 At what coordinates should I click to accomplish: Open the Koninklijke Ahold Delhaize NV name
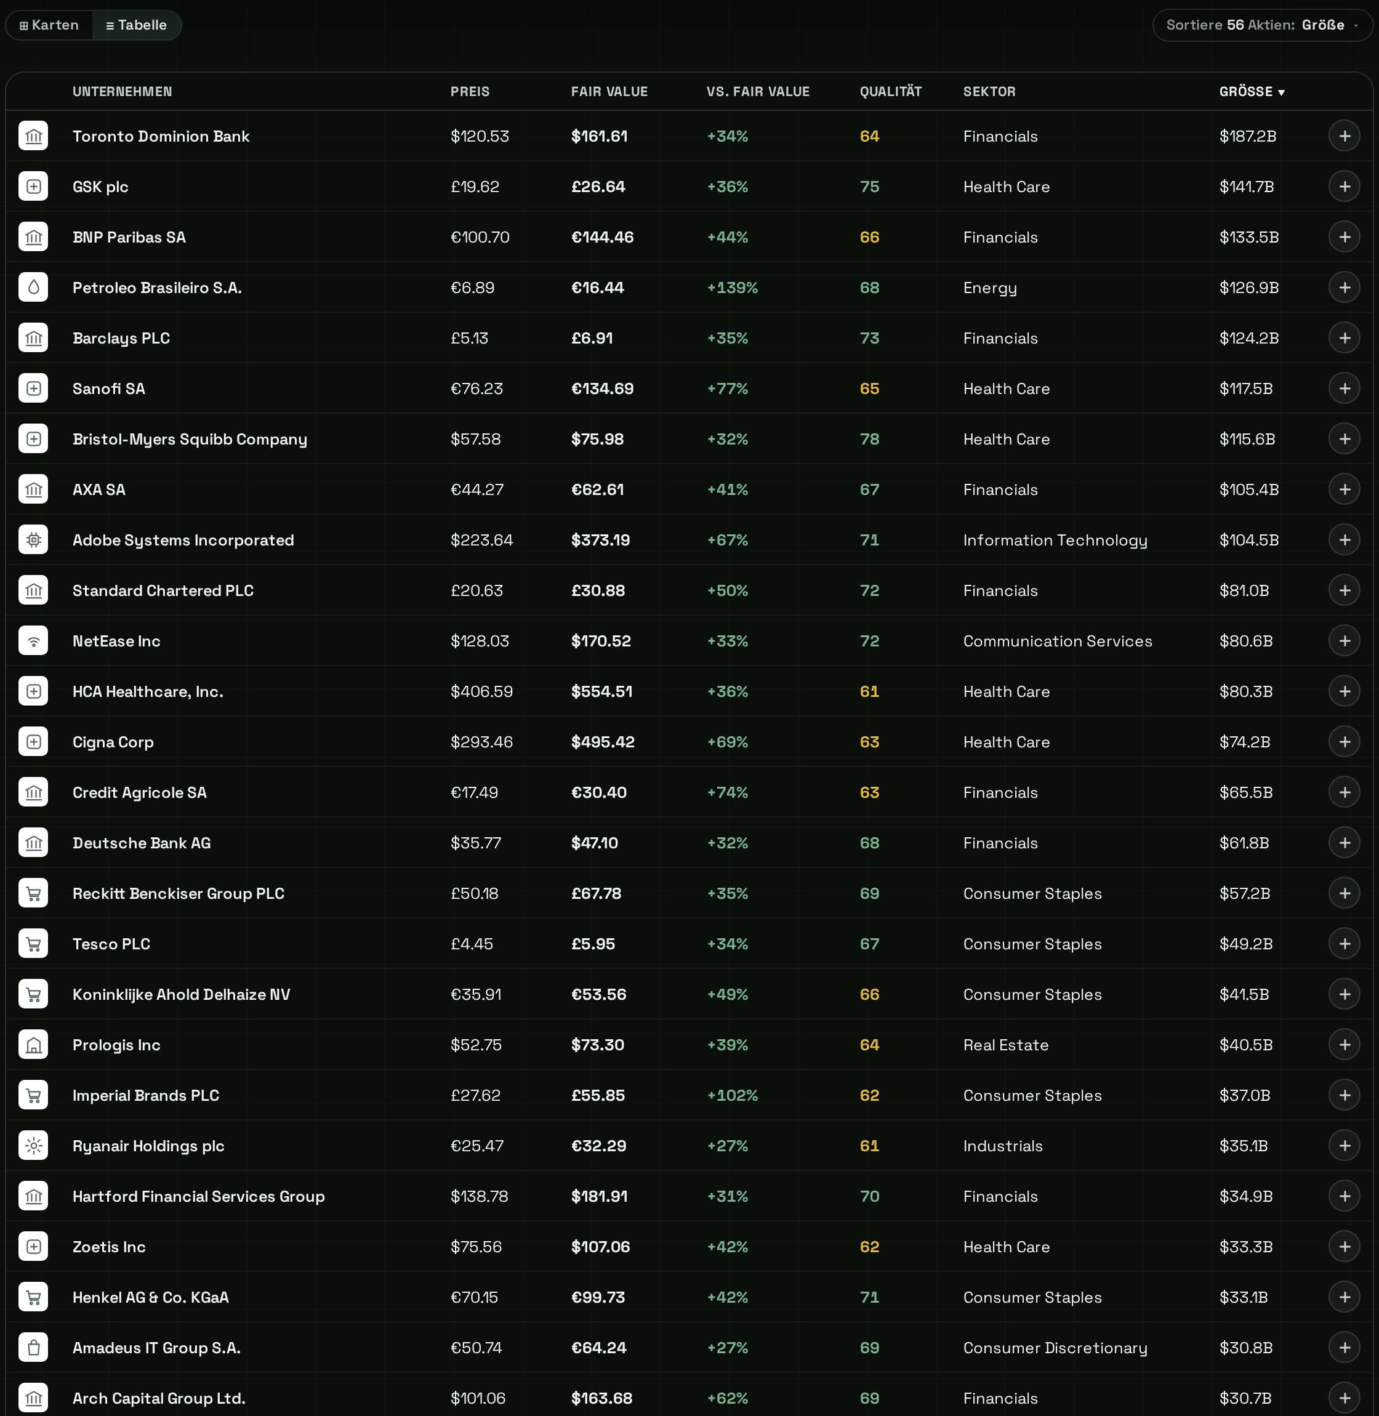[181, 994]
